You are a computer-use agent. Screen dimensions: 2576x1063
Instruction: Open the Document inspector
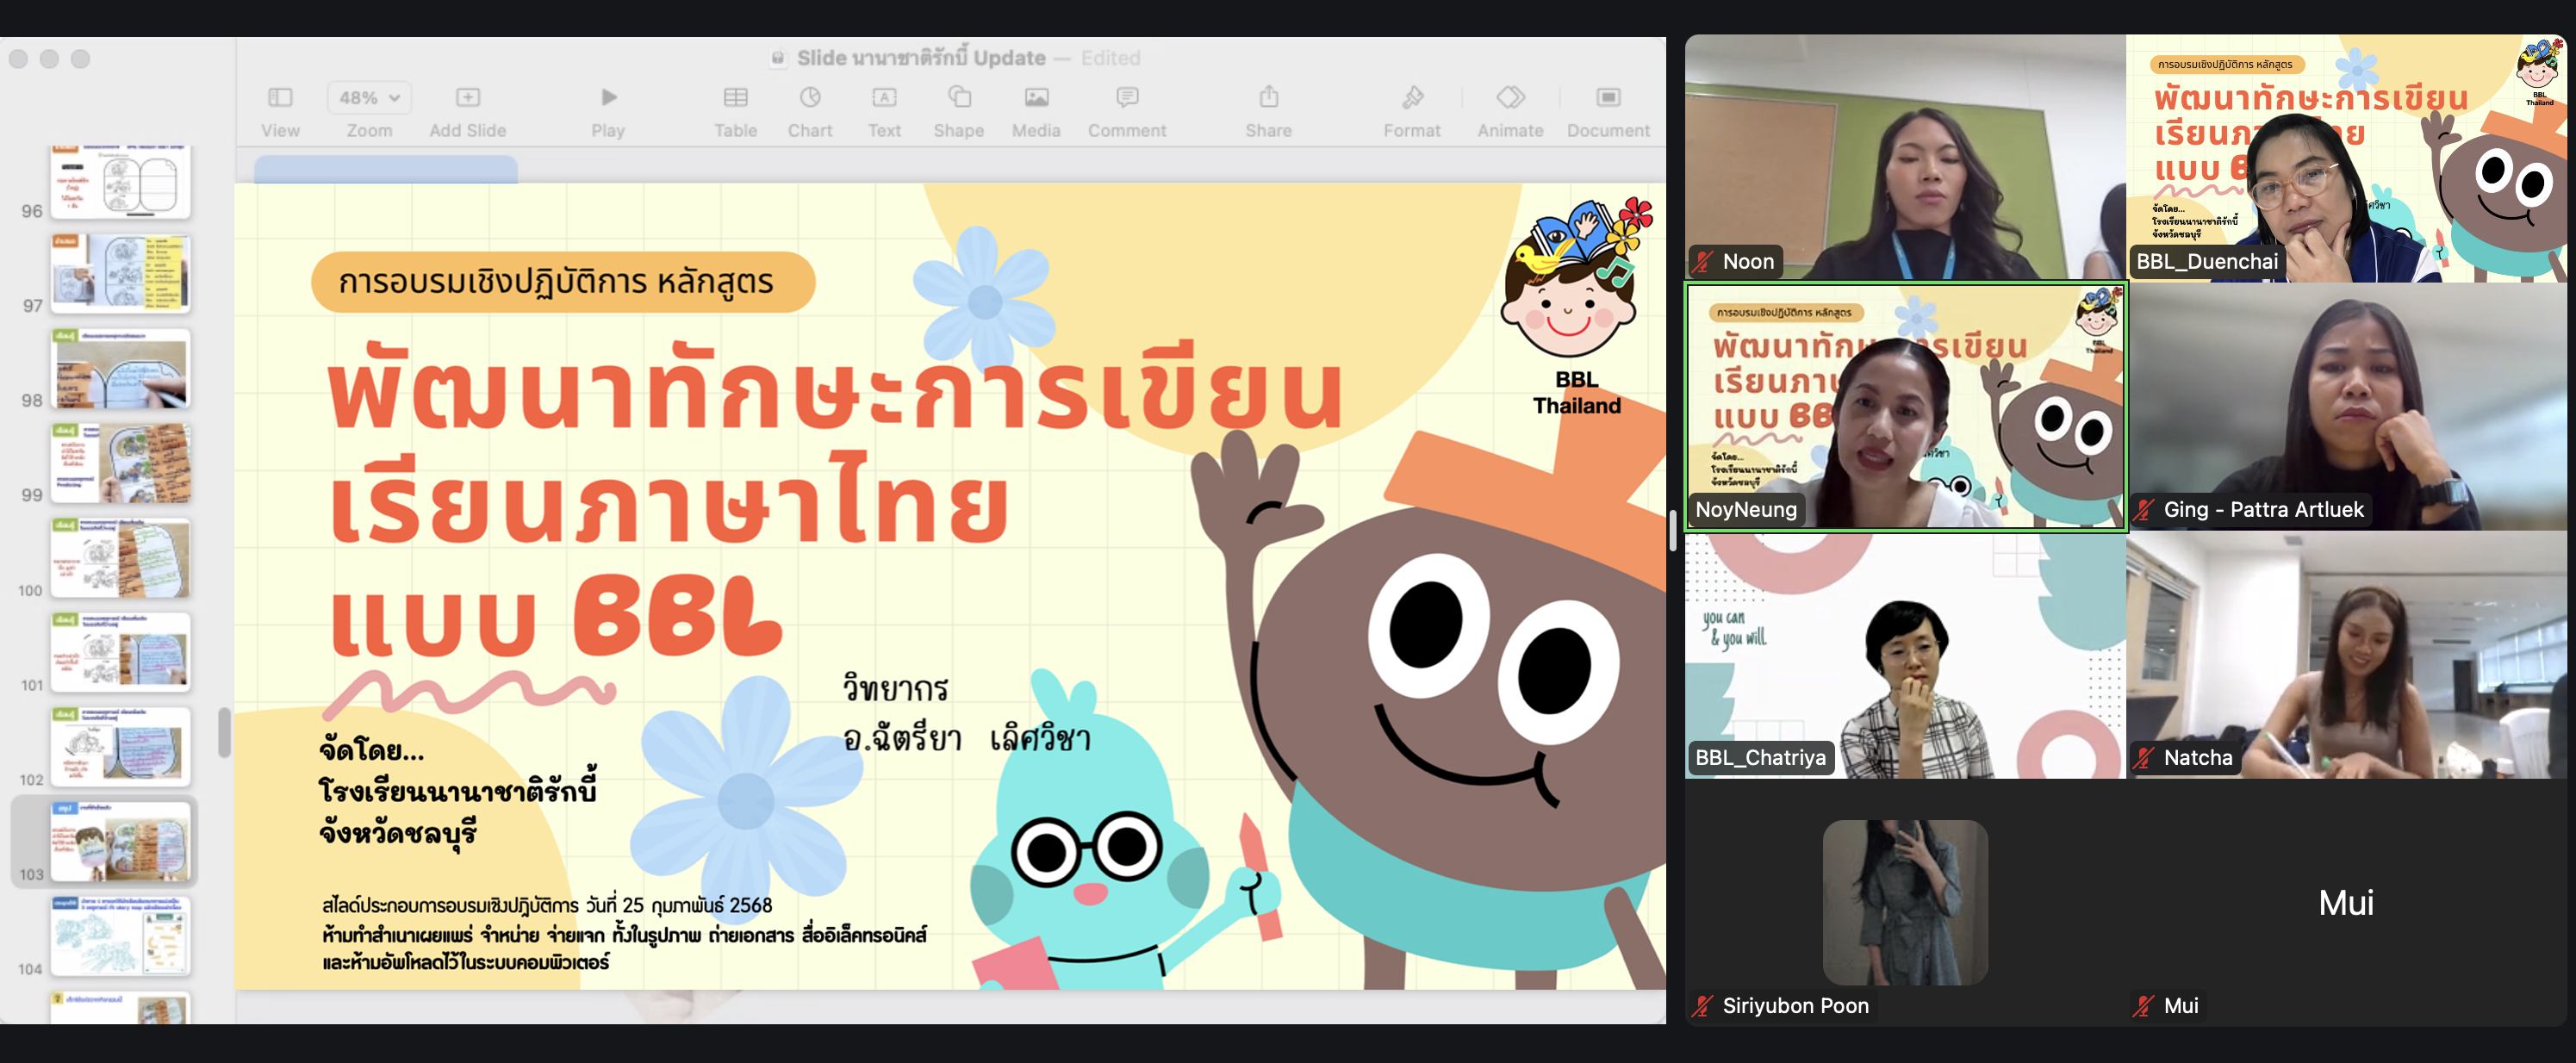coord(1608,111)
